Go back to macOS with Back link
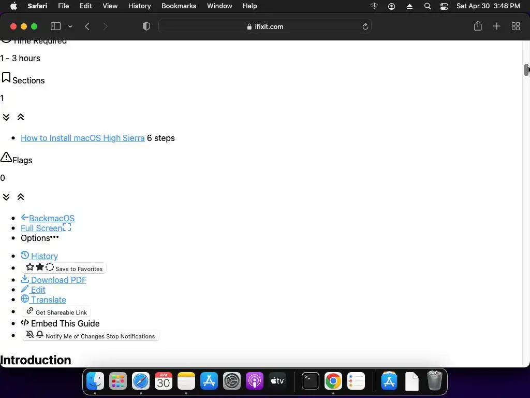This screenshot has width=530, height=398. click(x=48, y=218)
